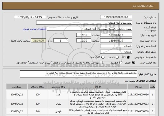This screenshot has width=164, height=116.
Task: Click quantity 240 in row 3
Action: (38, 111)
